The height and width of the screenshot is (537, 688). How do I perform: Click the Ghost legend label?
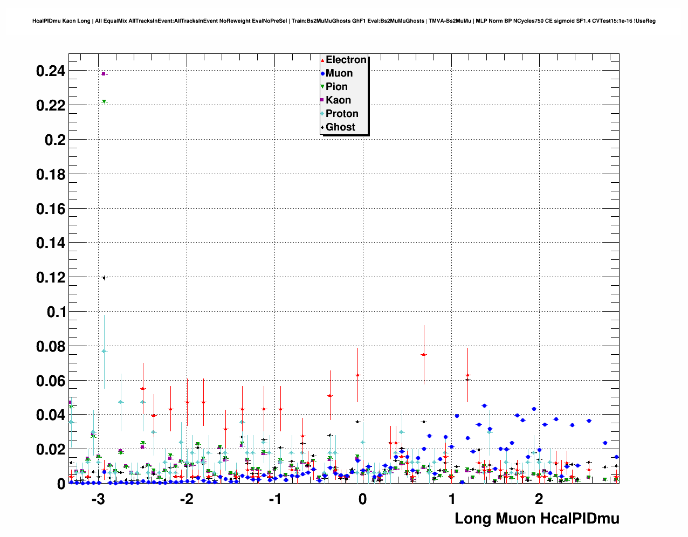[x=340, y=127]
